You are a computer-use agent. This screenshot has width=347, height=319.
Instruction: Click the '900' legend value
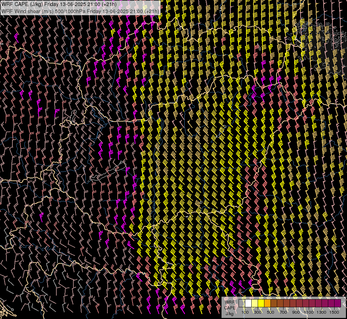[296, 312]
